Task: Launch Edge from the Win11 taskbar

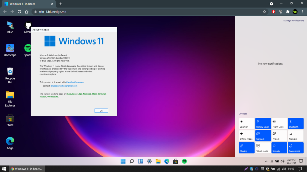Action: point(167,161)
